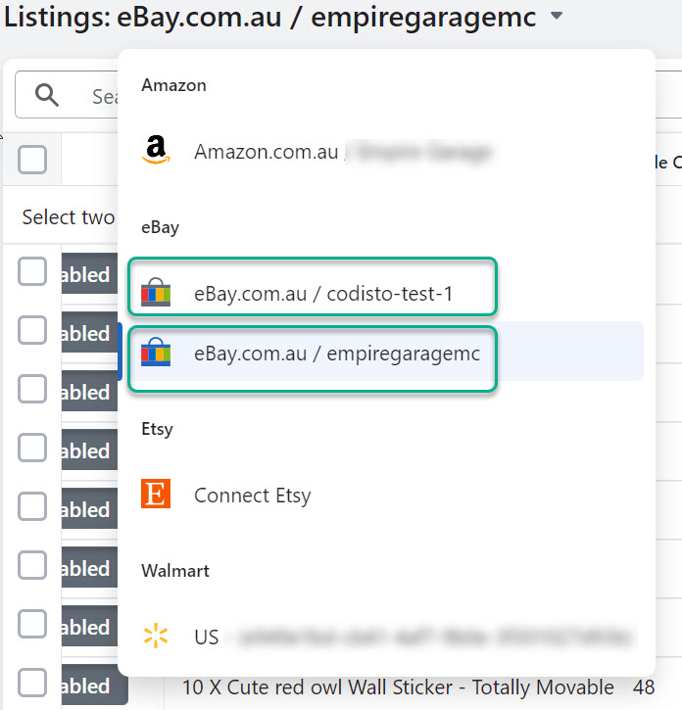Screen dimensions: 682x710
Task: Click the eBay bag icon beside codisto-test-1
Action: tap(156, 292)
